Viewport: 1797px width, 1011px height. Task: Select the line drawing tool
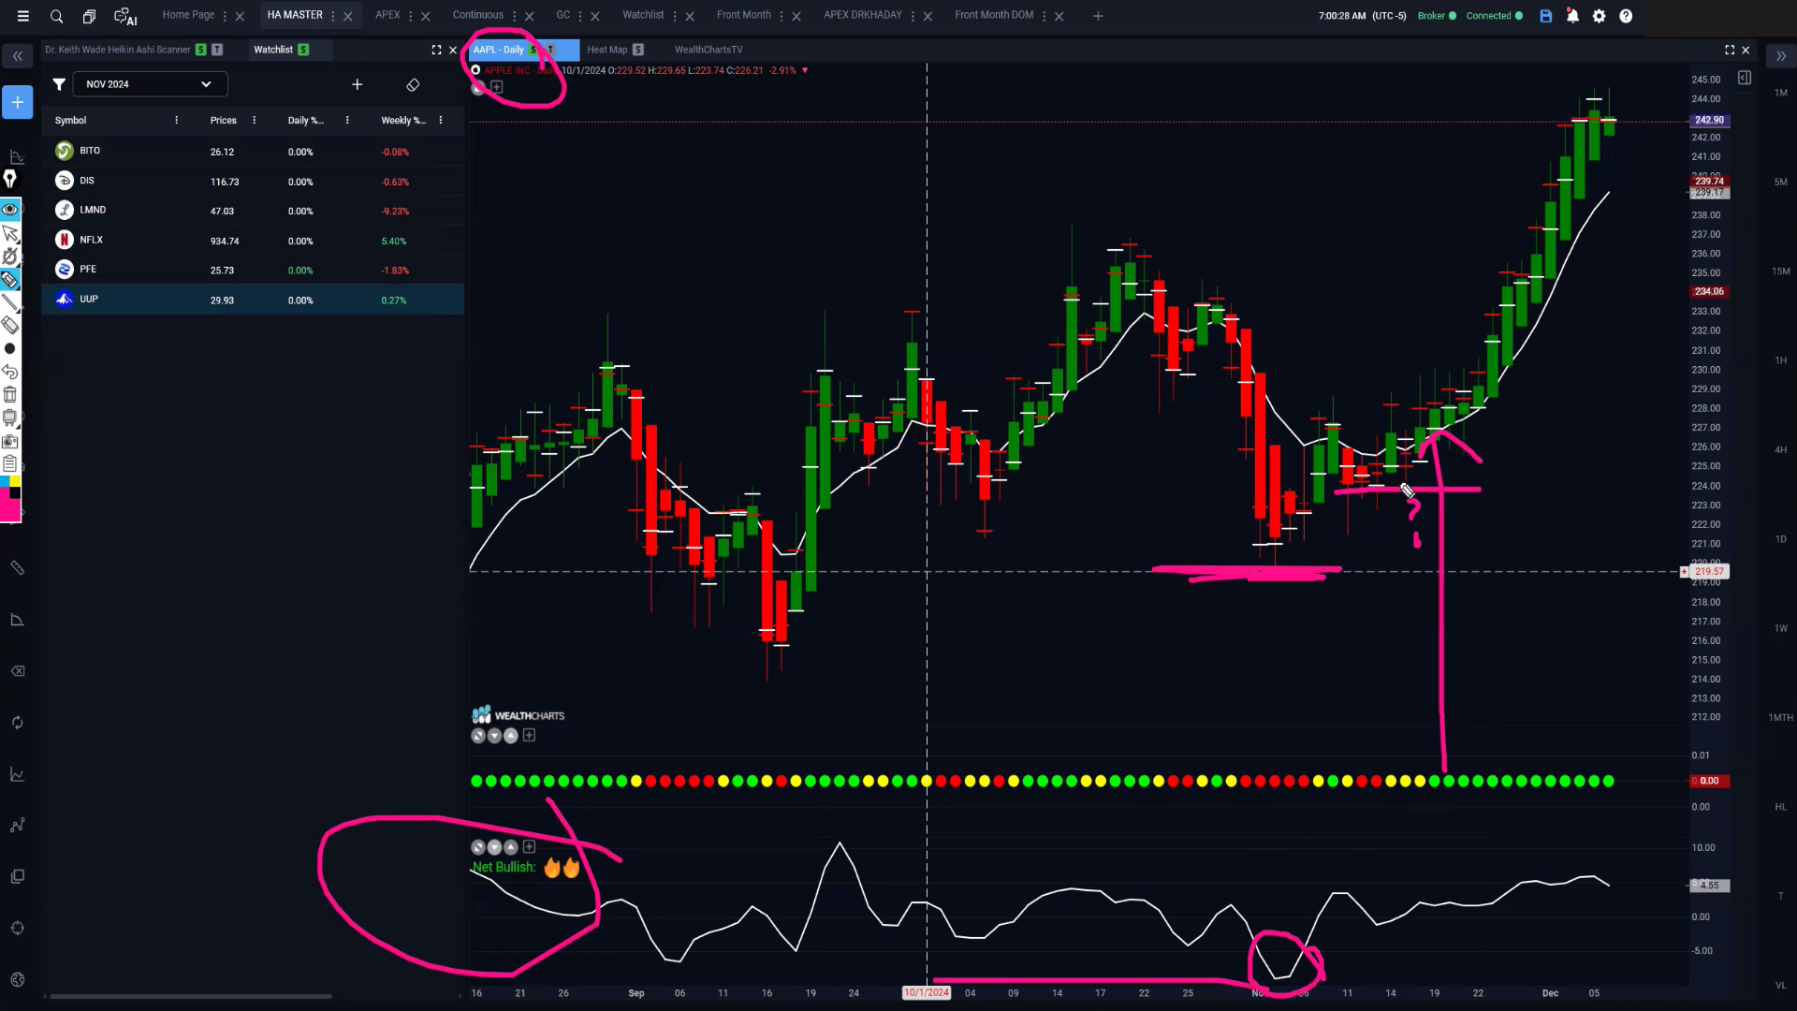click(x=10, y=301)
